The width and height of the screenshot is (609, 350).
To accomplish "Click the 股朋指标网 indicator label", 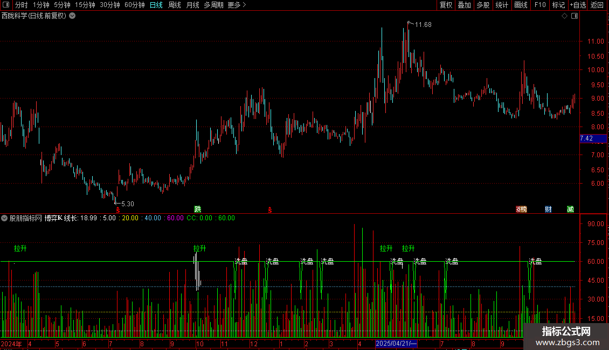I will coord(26,218).
